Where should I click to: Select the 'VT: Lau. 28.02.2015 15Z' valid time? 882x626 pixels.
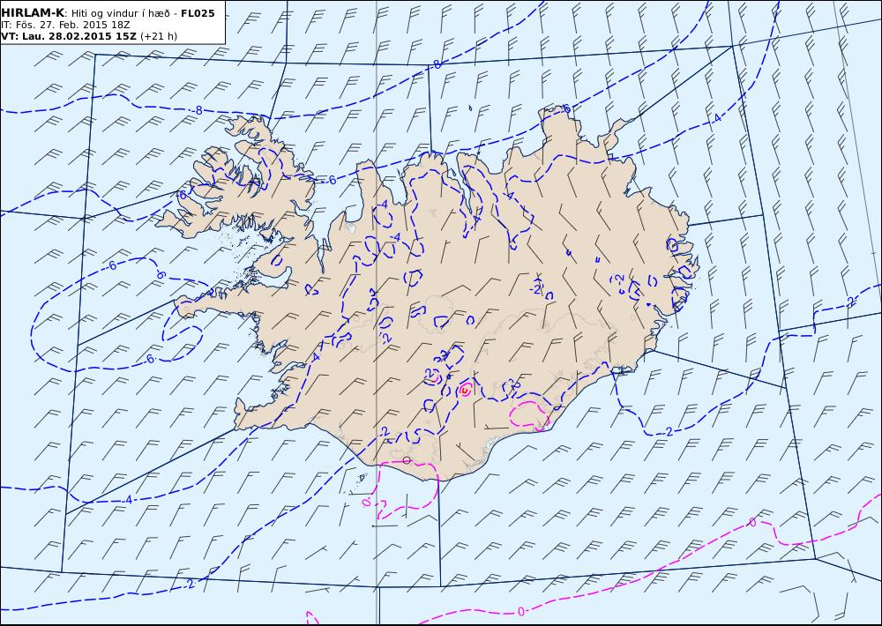[x=69, y=36]
